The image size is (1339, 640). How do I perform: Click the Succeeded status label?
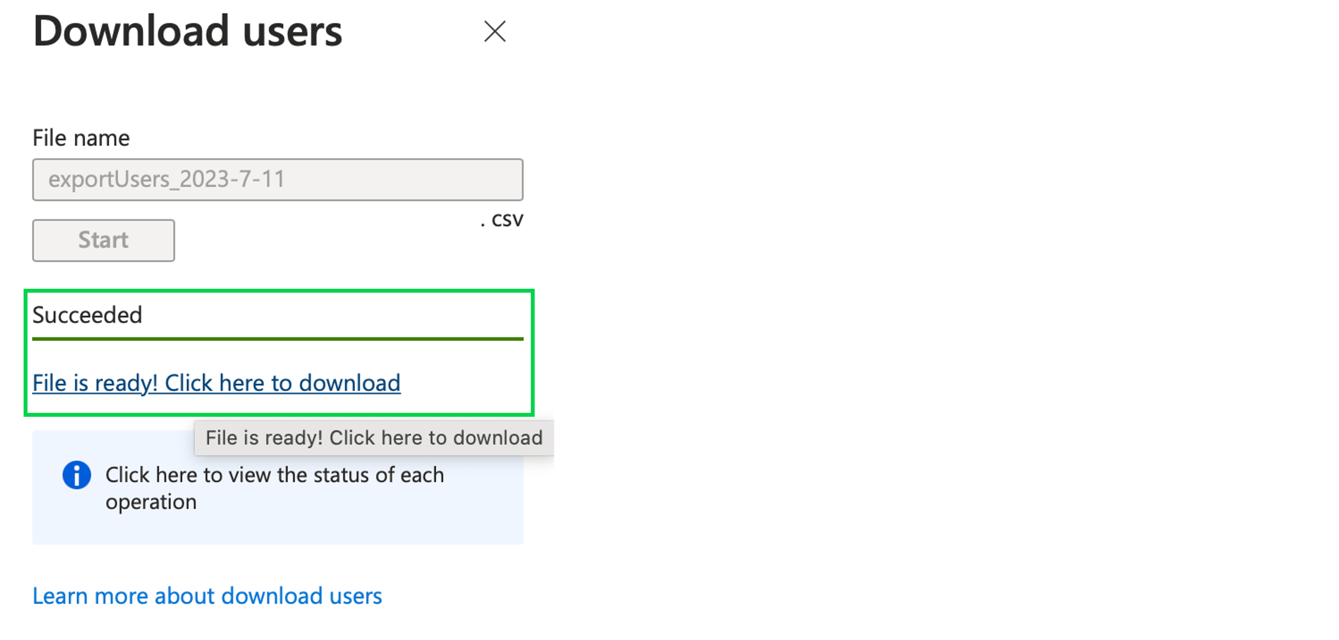click(x=87, y=315)
